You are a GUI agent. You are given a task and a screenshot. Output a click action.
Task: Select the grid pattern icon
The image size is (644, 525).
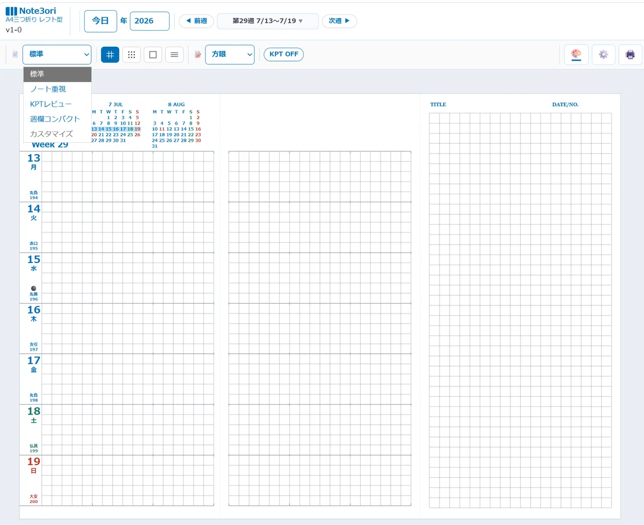click(110, 54)
